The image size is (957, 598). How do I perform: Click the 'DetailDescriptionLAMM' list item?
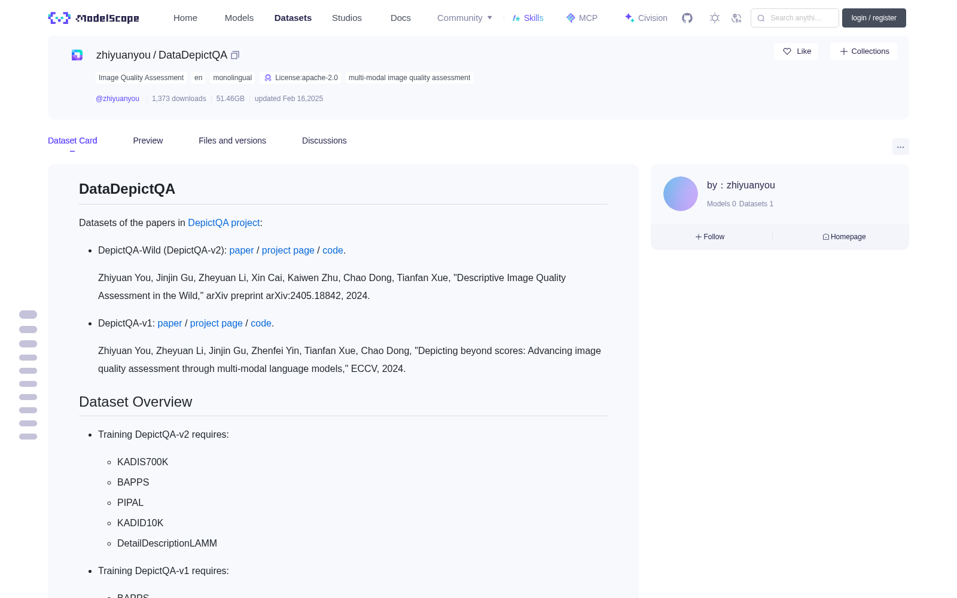click(x=167, y=543)
